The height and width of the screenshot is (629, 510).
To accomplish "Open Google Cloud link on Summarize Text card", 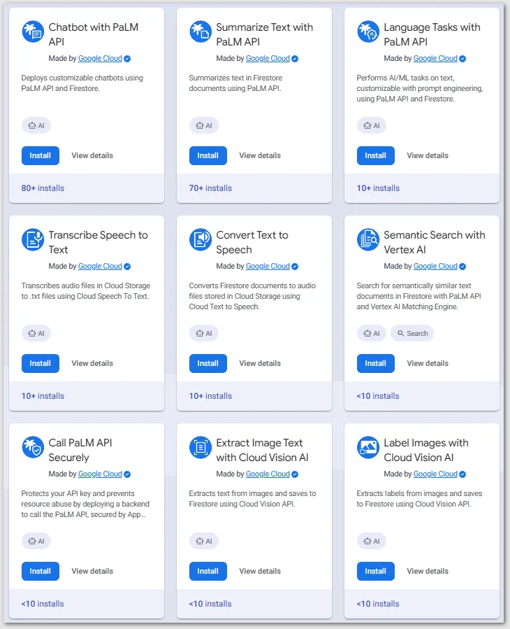I will [268, 59].
